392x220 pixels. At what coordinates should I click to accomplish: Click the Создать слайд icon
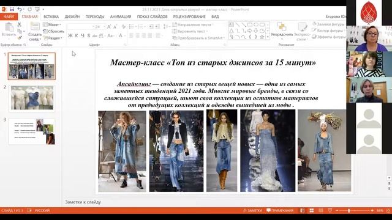35,27
